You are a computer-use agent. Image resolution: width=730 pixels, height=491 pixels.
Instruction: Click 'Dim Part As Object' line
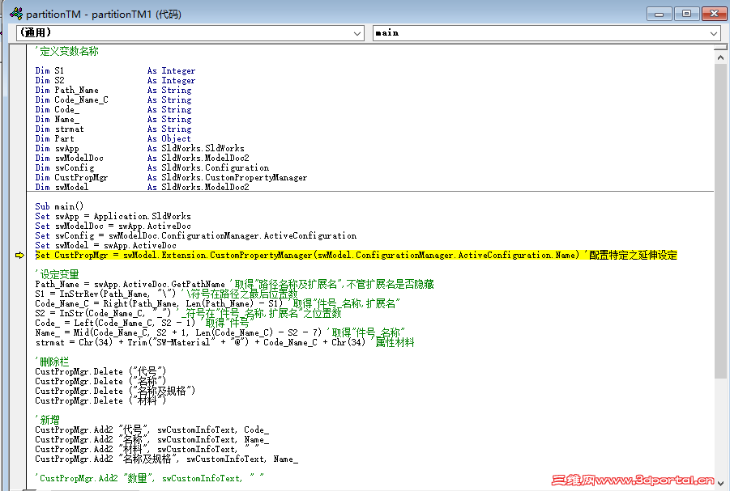tap(113, 138)
